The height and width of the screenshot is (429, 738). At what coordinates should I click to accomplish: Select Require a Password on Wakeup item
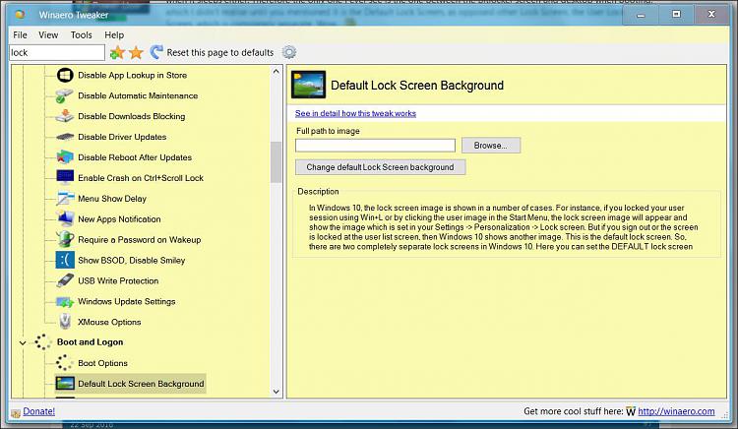point(140,240)
